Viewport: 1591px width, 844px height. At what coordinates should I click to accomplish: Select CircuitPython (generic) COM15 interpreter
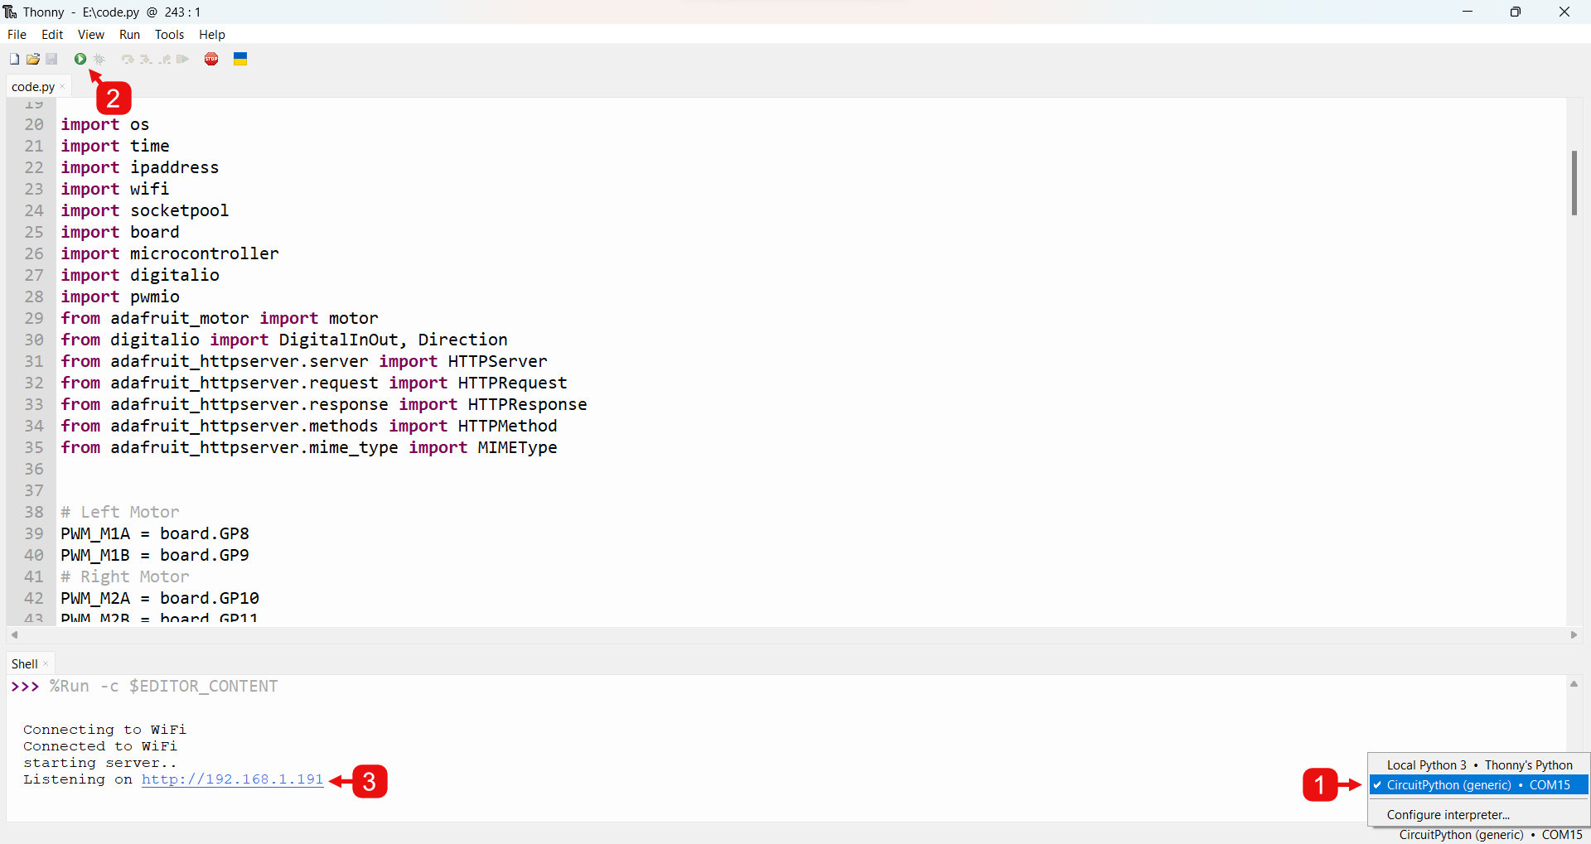coord(1478,785)
